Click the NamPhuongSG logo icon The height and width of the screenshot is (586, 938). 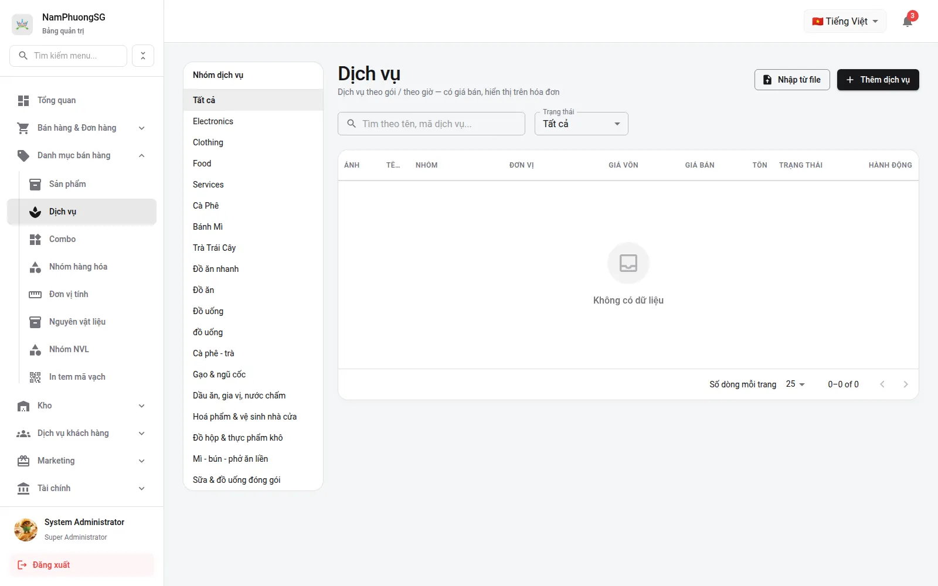pos(22,24)
